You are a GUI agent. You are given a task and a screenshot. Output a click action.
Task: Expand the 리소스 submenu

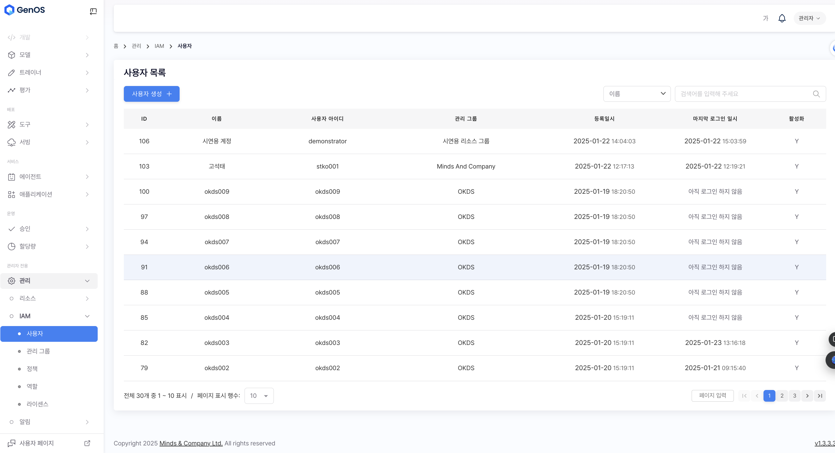[87, 298]
